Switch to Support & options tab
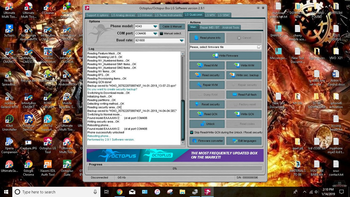 (97, 15)
